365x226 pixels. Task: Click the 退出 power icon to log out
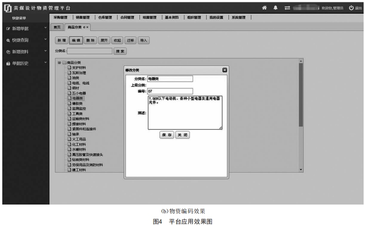click(x=351, y=8)
